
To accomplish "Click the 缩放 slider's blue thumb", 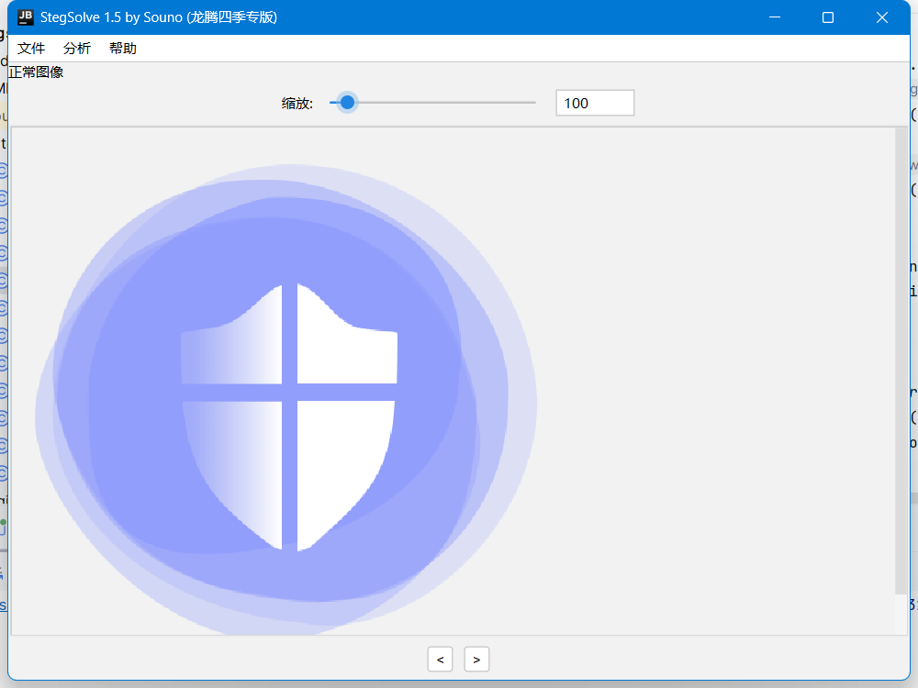I will point(347,103).
